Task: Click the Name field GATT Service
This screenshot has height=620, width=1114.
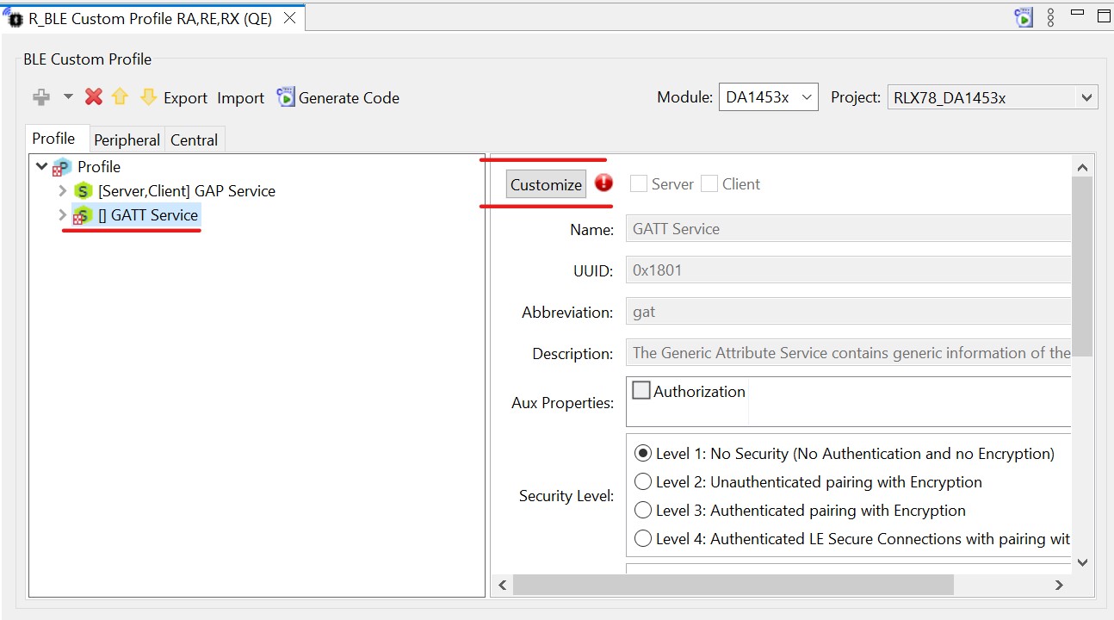Action: point(848,229)
